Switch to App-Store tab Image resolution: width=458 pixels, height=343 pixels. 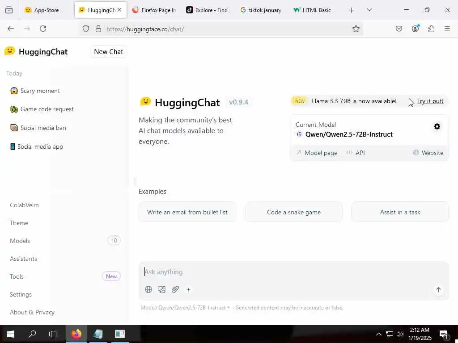coord(47,10)
